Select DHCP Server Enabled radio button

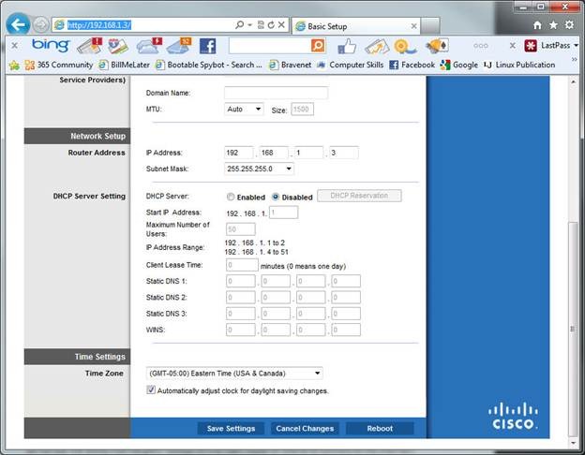pos(231,197)
